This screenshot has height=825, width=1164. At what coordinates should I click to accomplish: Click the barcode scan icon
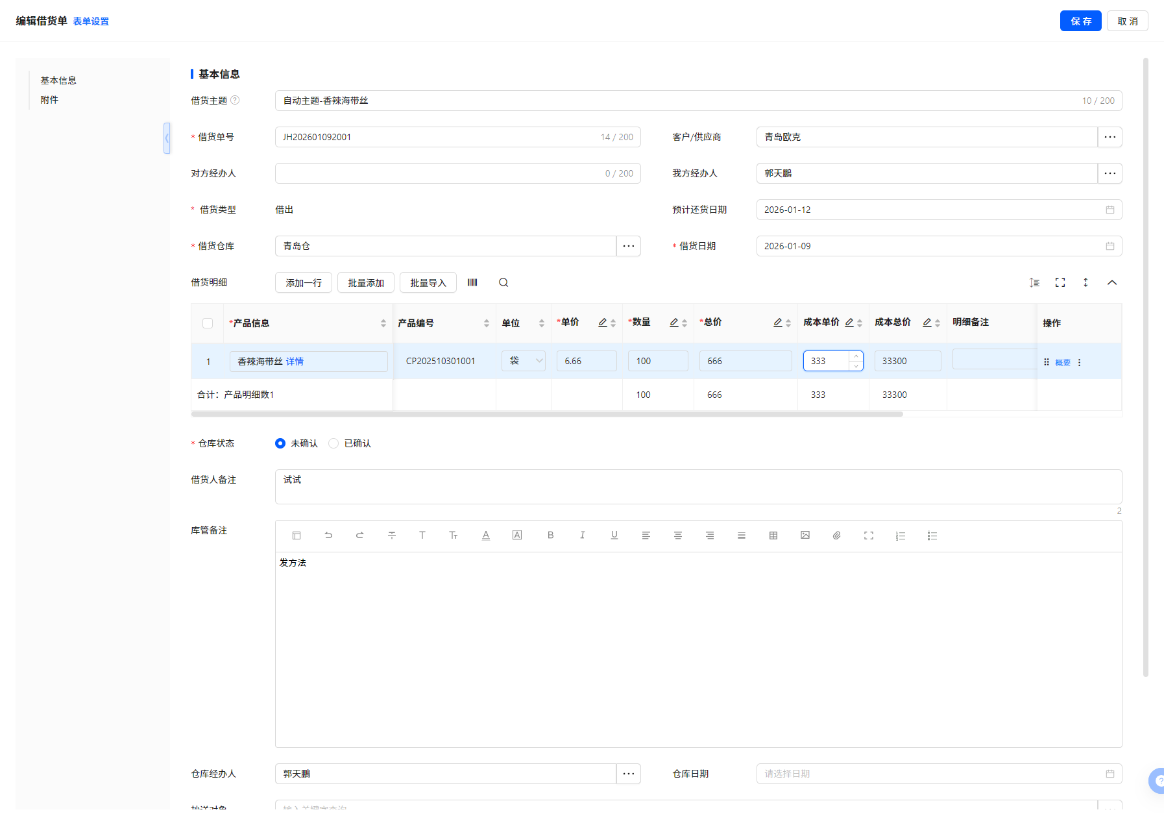tap(472, 282)
